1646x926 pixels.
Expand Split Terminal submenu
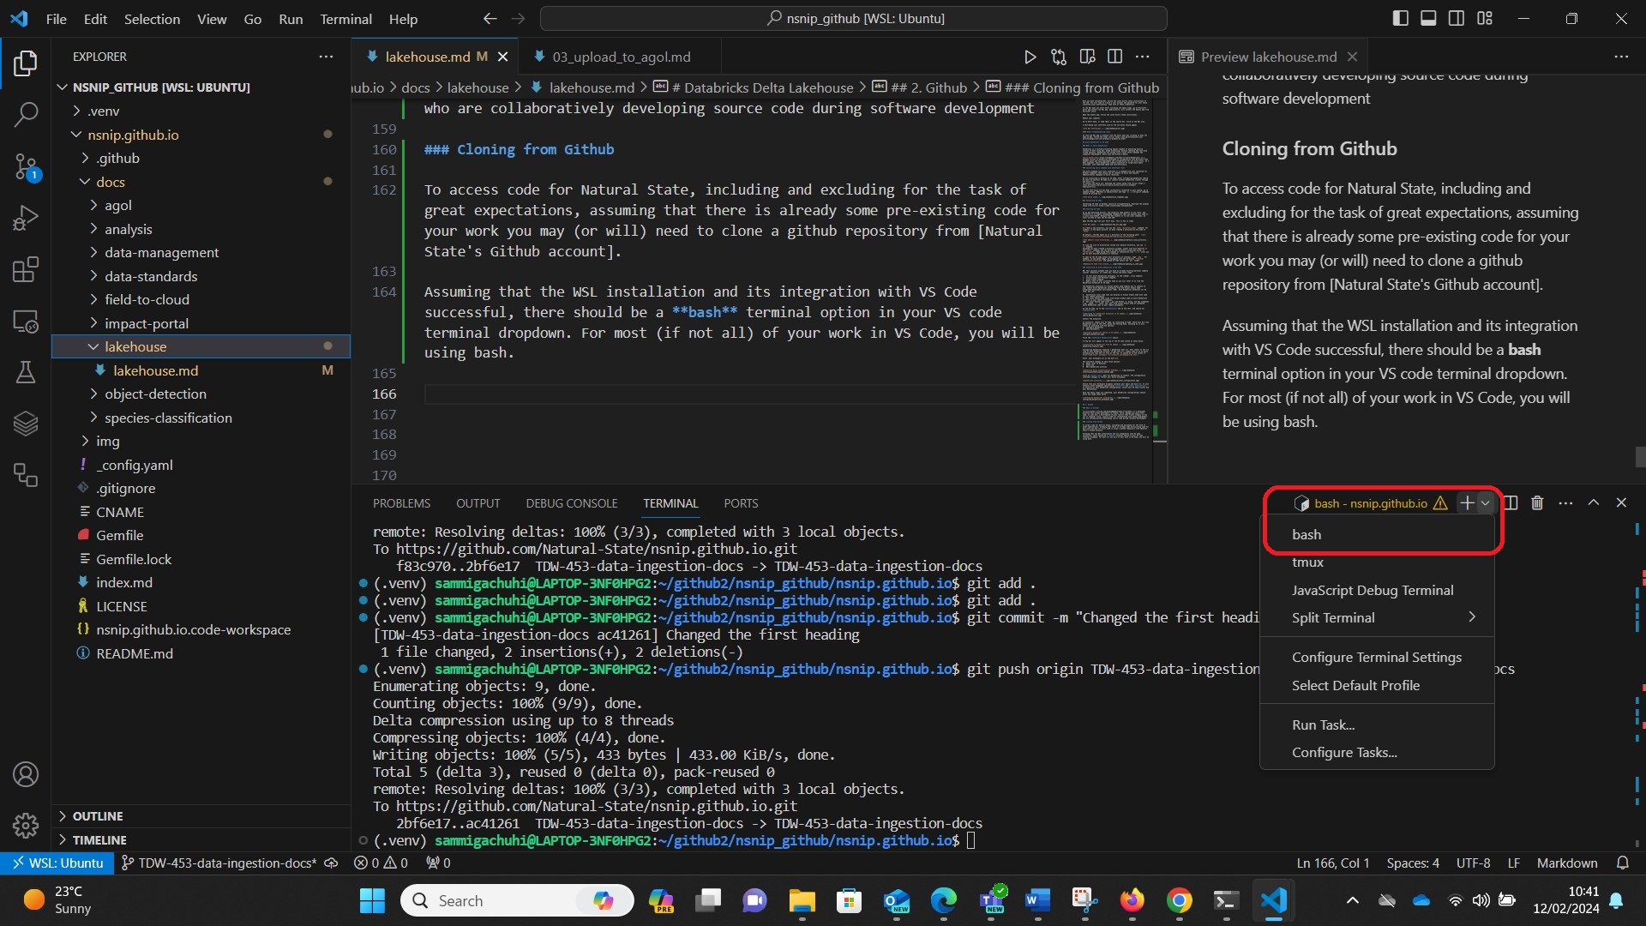[1377, 617]
